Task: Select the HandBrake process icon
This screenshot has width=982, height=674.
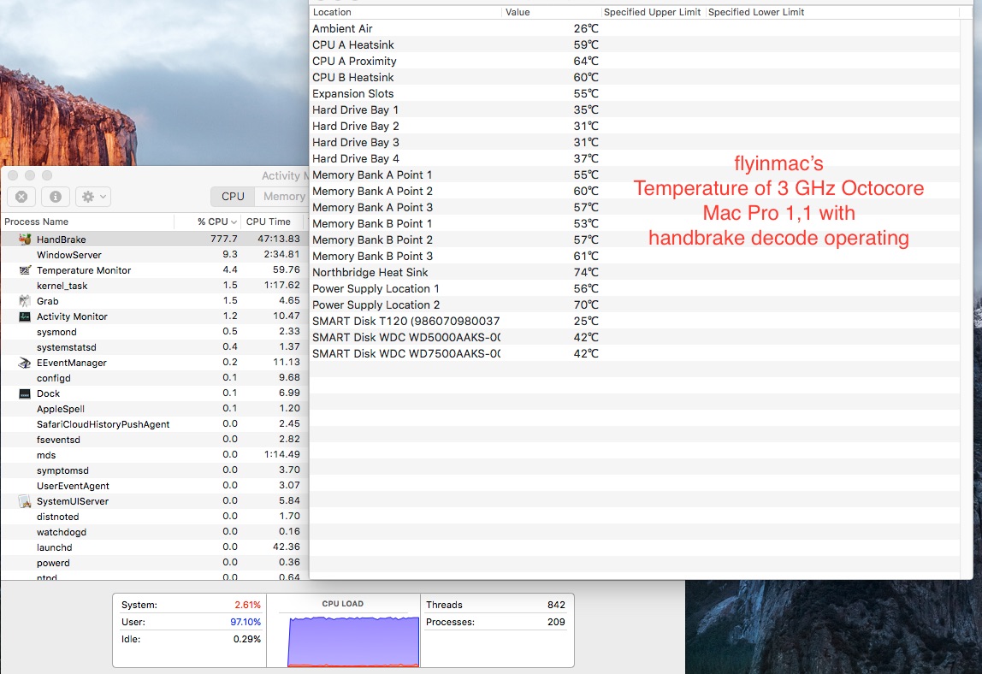Action: pos(25,239)
